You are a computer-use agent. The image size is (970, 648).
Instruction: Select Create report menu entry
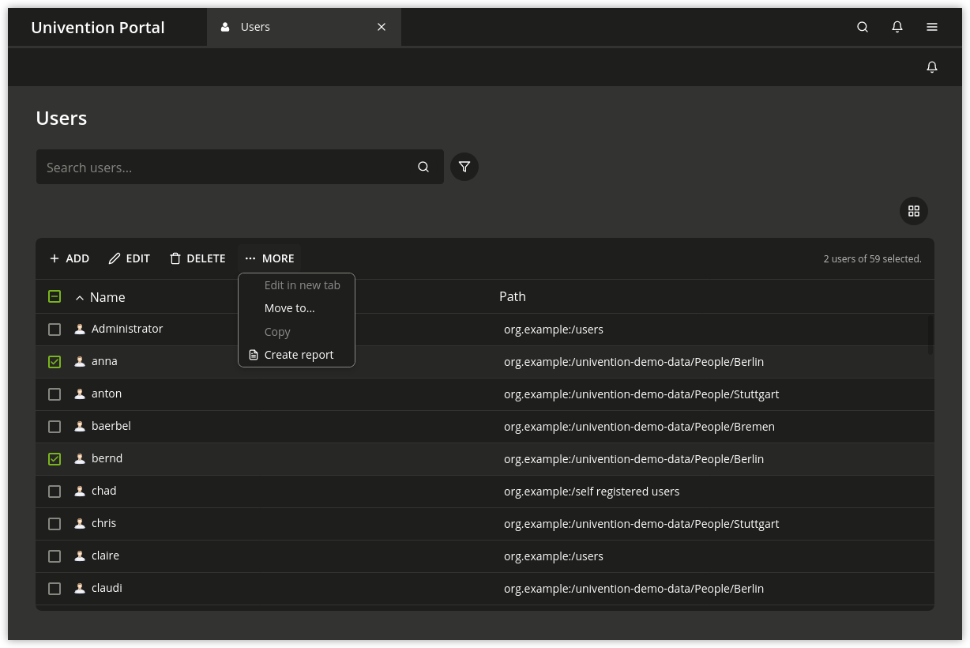[296, 355]
